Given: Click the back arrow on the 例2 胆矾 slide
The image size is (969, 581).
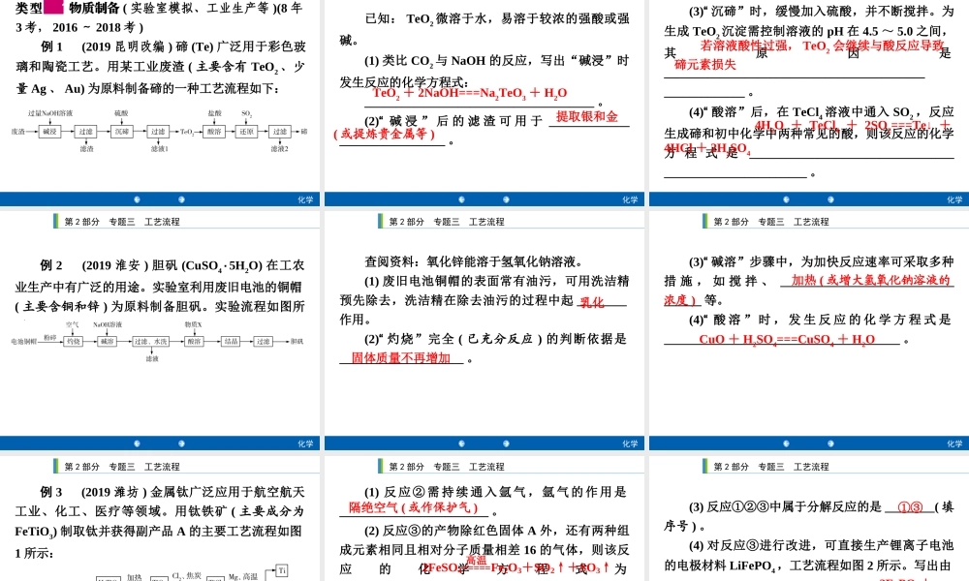Looking at the screenshot, I should click(x=138, y=441).
